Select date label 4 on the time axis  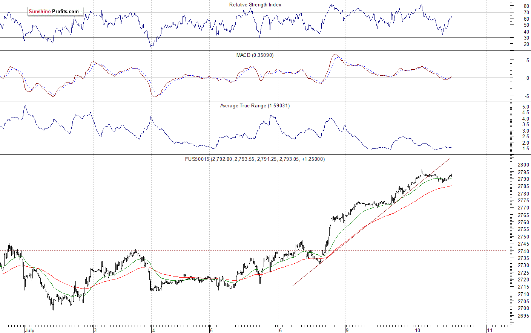click(x=153, y=330)
